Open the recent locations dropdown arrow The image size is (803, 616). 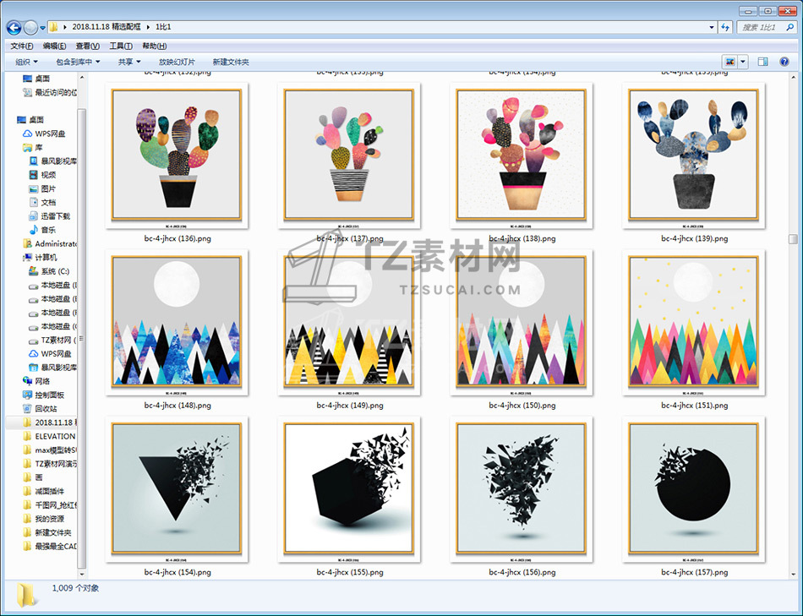pos(42,27)
